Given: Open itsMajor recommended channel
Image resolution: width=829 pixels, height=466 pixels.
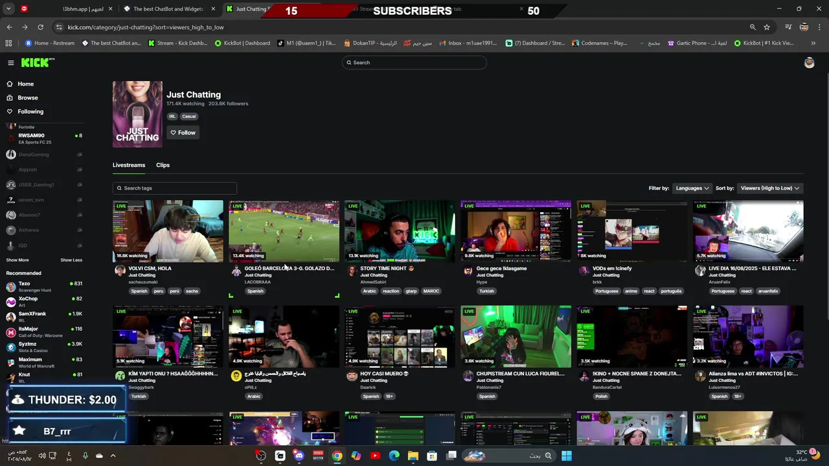Looking at the screenshot, I should tap(44, 332).
